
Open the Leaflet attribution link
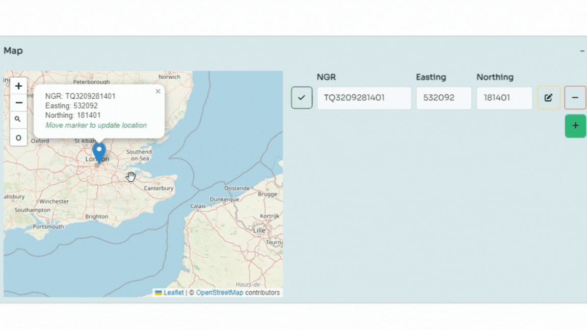tap(173, 293)
